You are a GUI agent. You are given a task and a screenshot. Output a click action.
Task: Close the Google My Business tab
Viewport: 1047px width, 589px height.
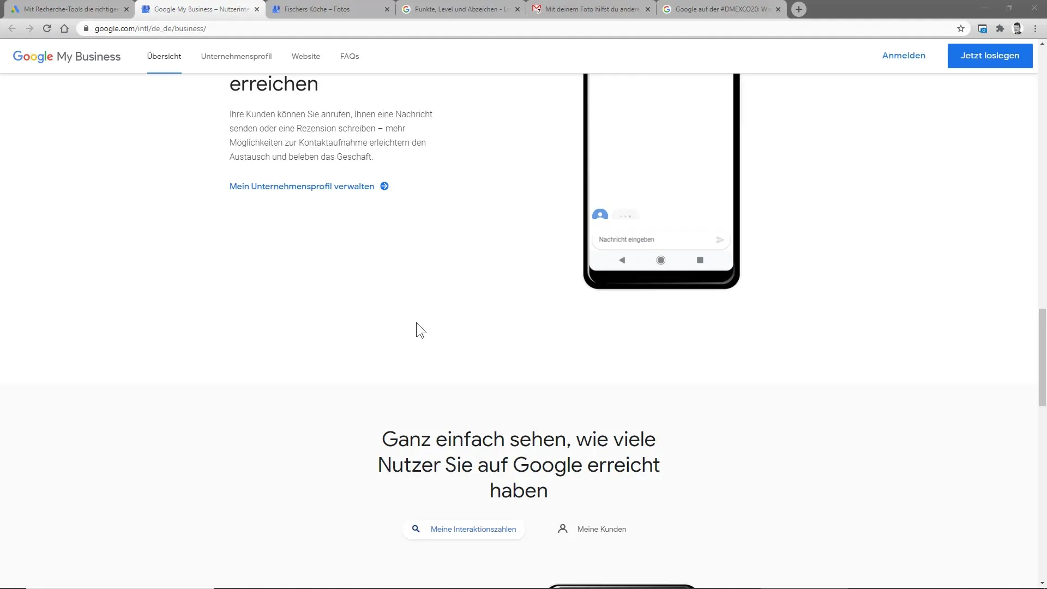pos(257,9)
